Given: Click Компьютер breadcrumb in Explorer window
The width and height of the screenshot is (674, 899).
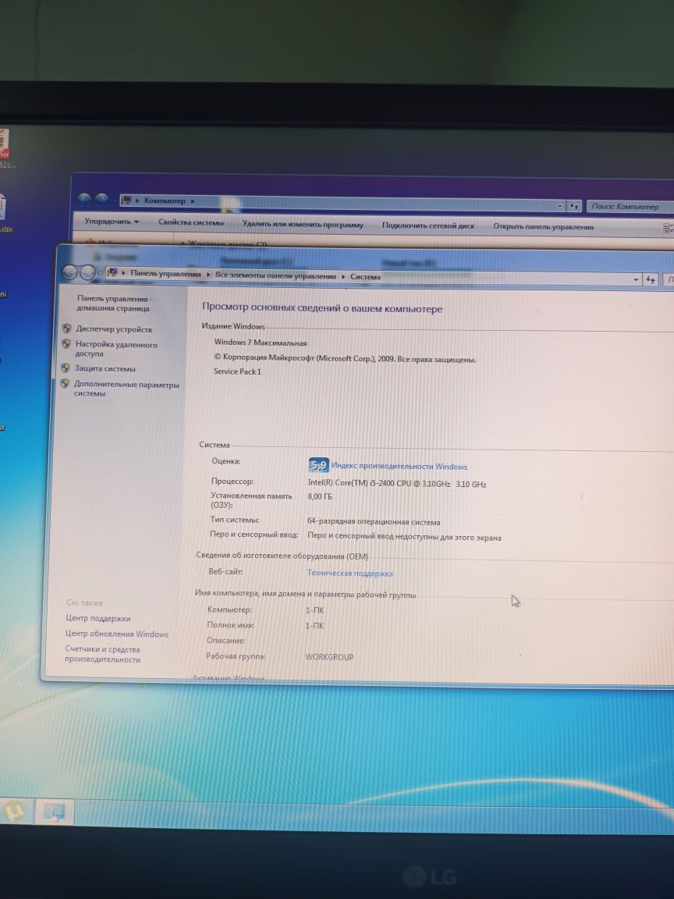Looking at the screenshot, I should (165, 201).
